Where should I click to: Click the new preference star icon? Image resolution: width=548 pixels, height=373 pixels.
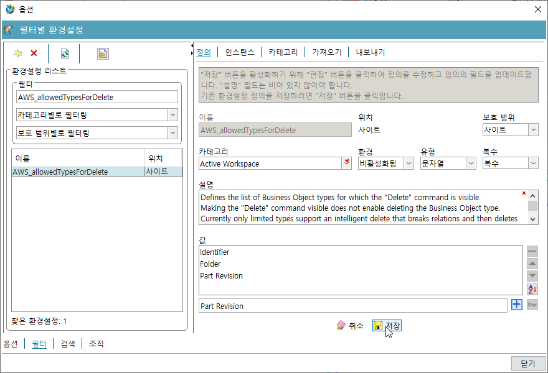click(x=18, y=54)
